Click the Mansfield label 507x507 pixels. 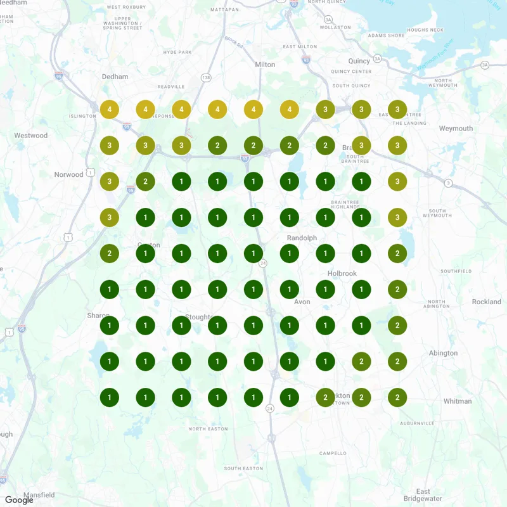click(x=39, y=495)
